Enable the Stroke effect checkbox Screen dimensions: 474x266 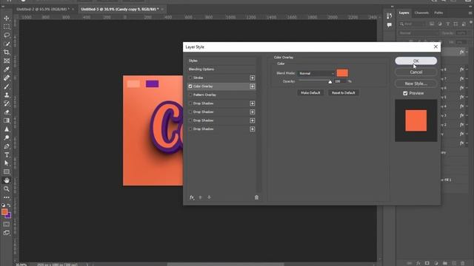(190, 78)
